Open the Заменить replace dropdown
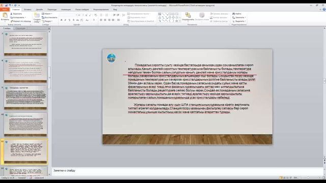 239,17
